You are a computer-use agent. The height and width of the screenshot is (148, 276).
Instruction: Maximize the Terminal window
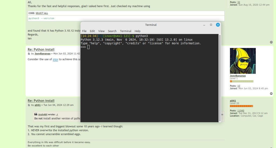pyautogui.click(x=211, y=25)
